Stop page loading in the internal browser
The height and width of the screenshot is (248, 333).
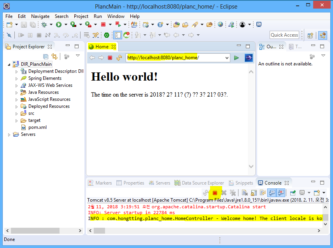(110, 58)
